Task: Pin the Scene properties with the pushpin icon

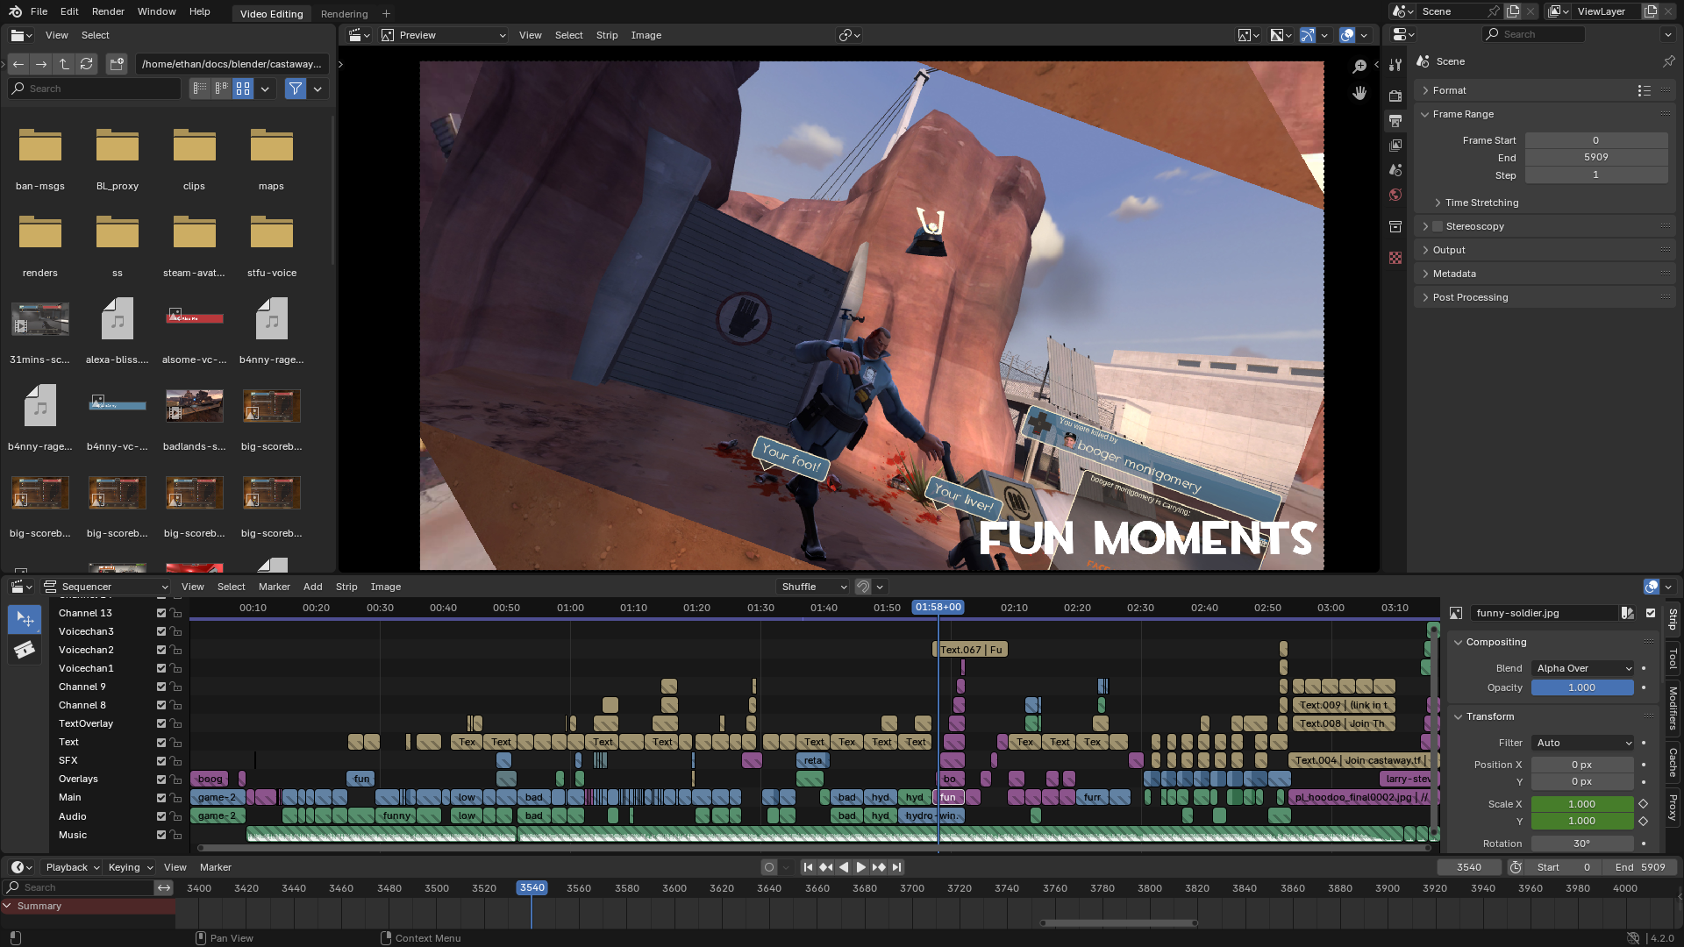Action: click(x=1669, y=61)
